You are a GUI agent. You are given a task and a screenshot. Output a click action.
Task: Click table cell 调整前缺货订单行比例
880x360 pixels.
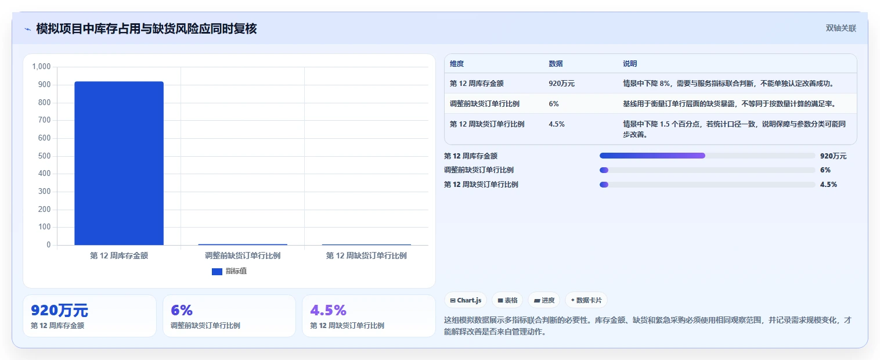point(485,104)
